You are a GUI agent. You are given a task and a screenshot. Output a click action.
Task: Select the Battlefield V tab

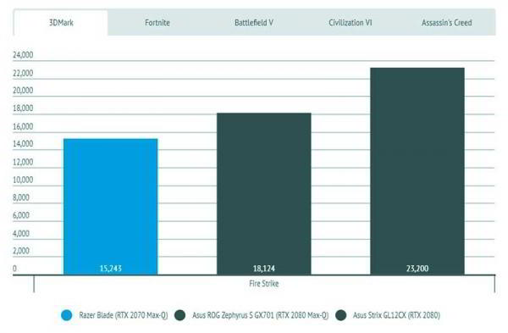coord(254,22)
